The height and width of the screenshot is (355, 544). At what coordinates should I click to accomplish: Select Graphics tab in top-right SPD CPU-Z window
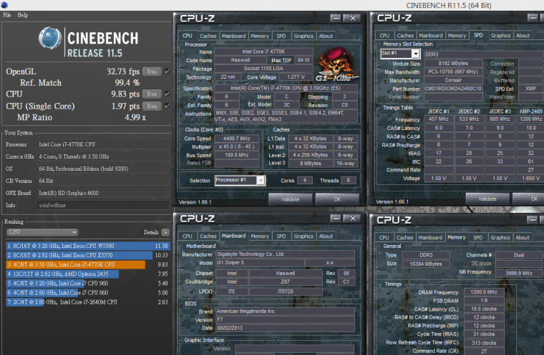(500, 35)
